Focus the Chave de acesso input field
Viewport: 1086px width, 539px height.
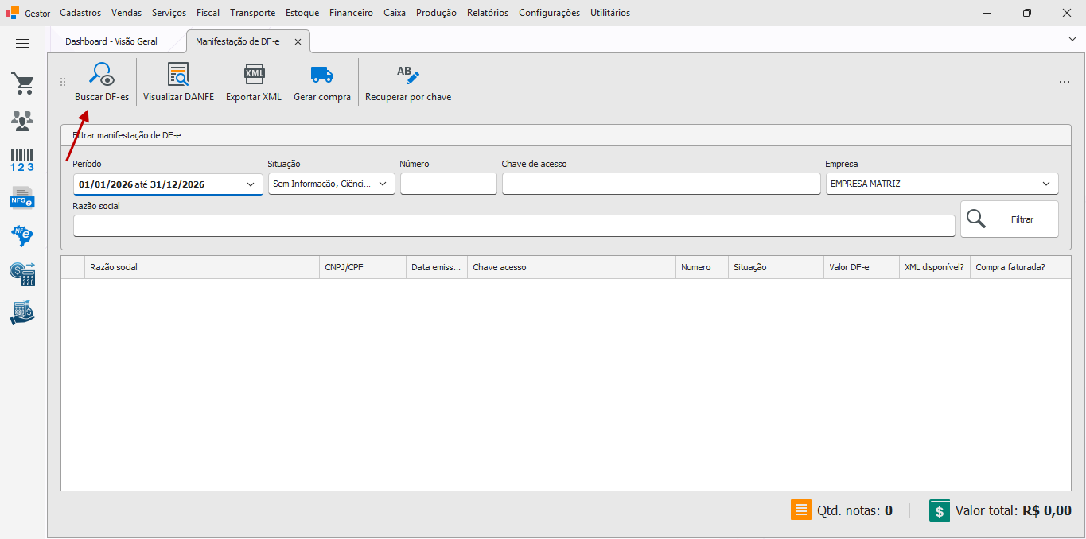click(x=661, y=184)
